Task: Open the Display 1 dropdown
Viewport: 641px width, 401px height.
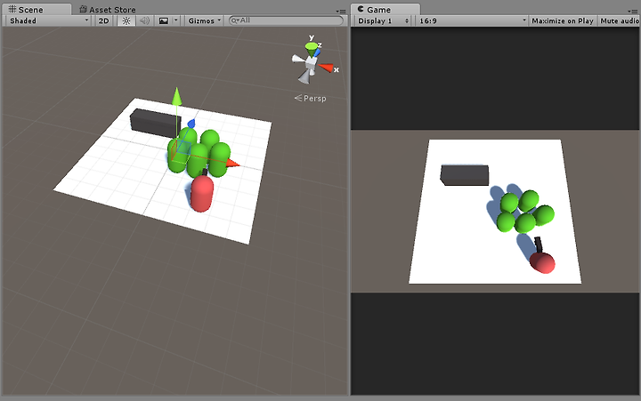Action: 383,20
